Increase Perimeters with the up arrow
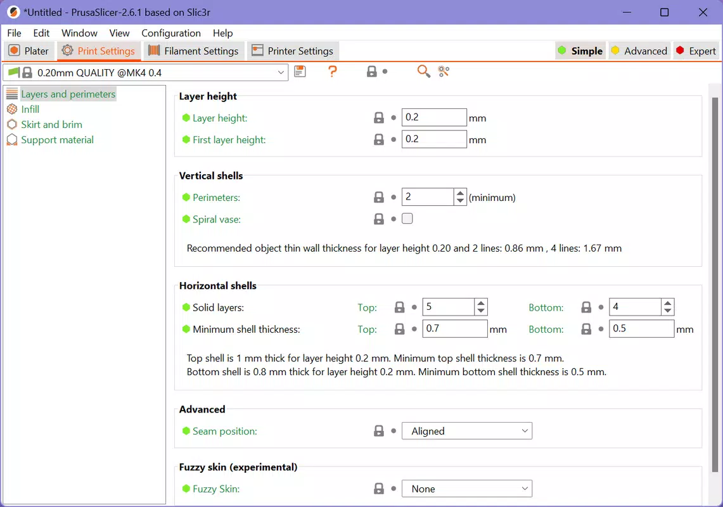Screen dimensions: 723x507 point(460,193)
